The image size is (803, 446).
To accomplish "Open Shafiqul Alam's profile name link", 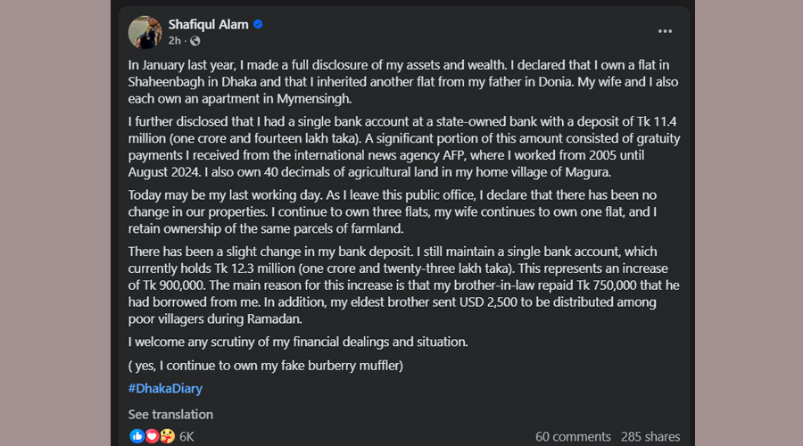I will [208, 24].
